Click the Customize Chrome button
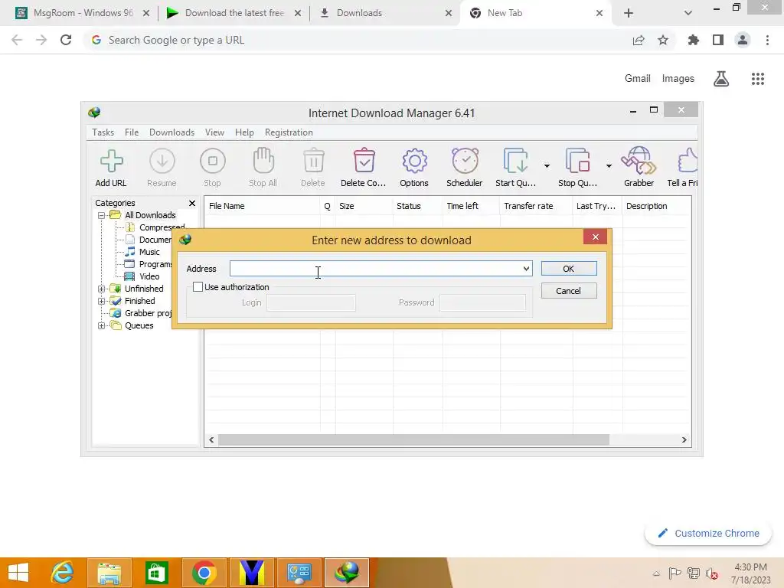 (708, 533)
